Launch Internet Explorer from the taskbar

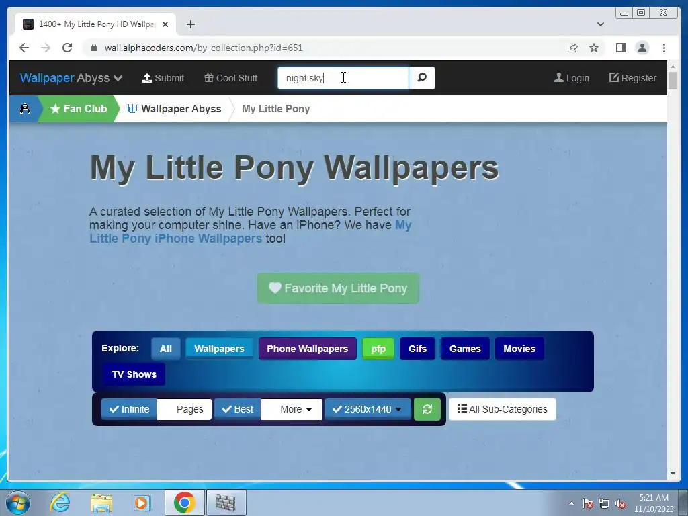pyautogui.click(x=60, y=503)
